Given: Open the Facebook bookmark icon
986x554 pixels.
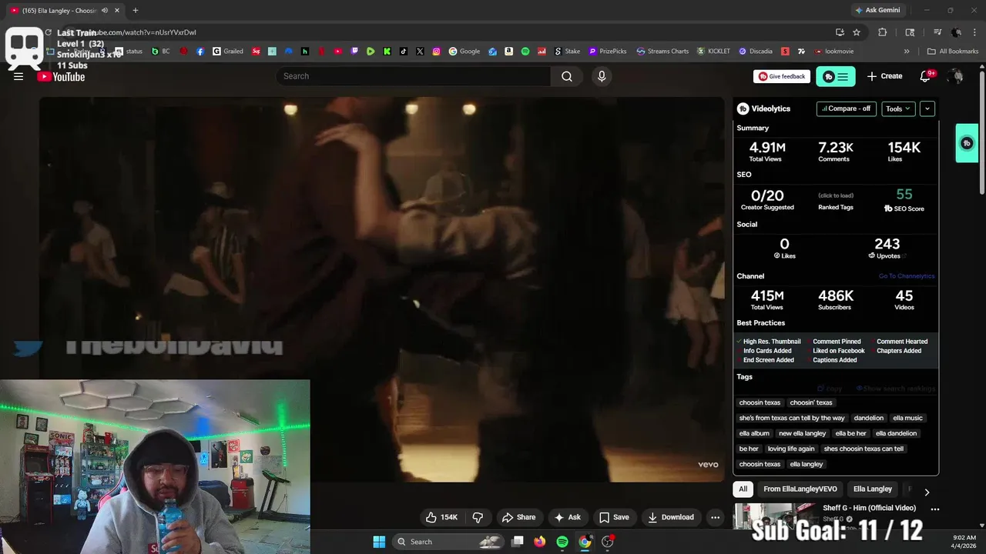Looking at the screenshot, I should coord(200,52).
